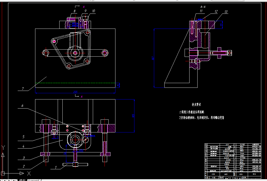Viewport: 267px width, 181px height.
Task: Select the 'HBS200' remark cell
Action: point(255,144)
